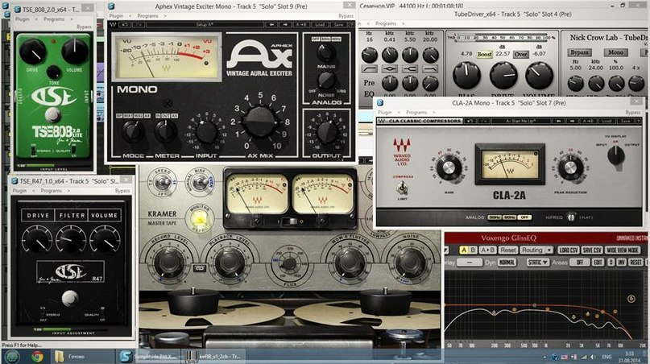This screenshot has width=650, height=364.
Task: Click the TSE R47 pedal footswitch
Action: (69, 298)
